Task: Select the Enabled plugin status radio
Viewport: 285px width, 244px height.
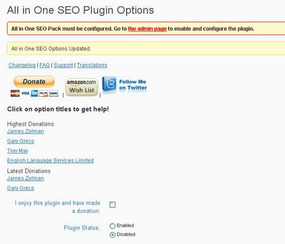Action: pyautogui.click(x=113, y=226)
